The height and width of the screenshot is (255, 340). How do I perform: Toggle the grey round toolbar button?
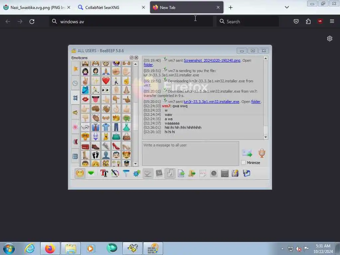pyautogui.click(x=213, y=173)
